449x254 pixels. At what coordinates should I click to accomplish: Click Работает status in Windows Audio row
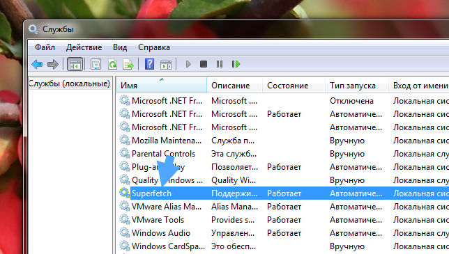point(284,233)
